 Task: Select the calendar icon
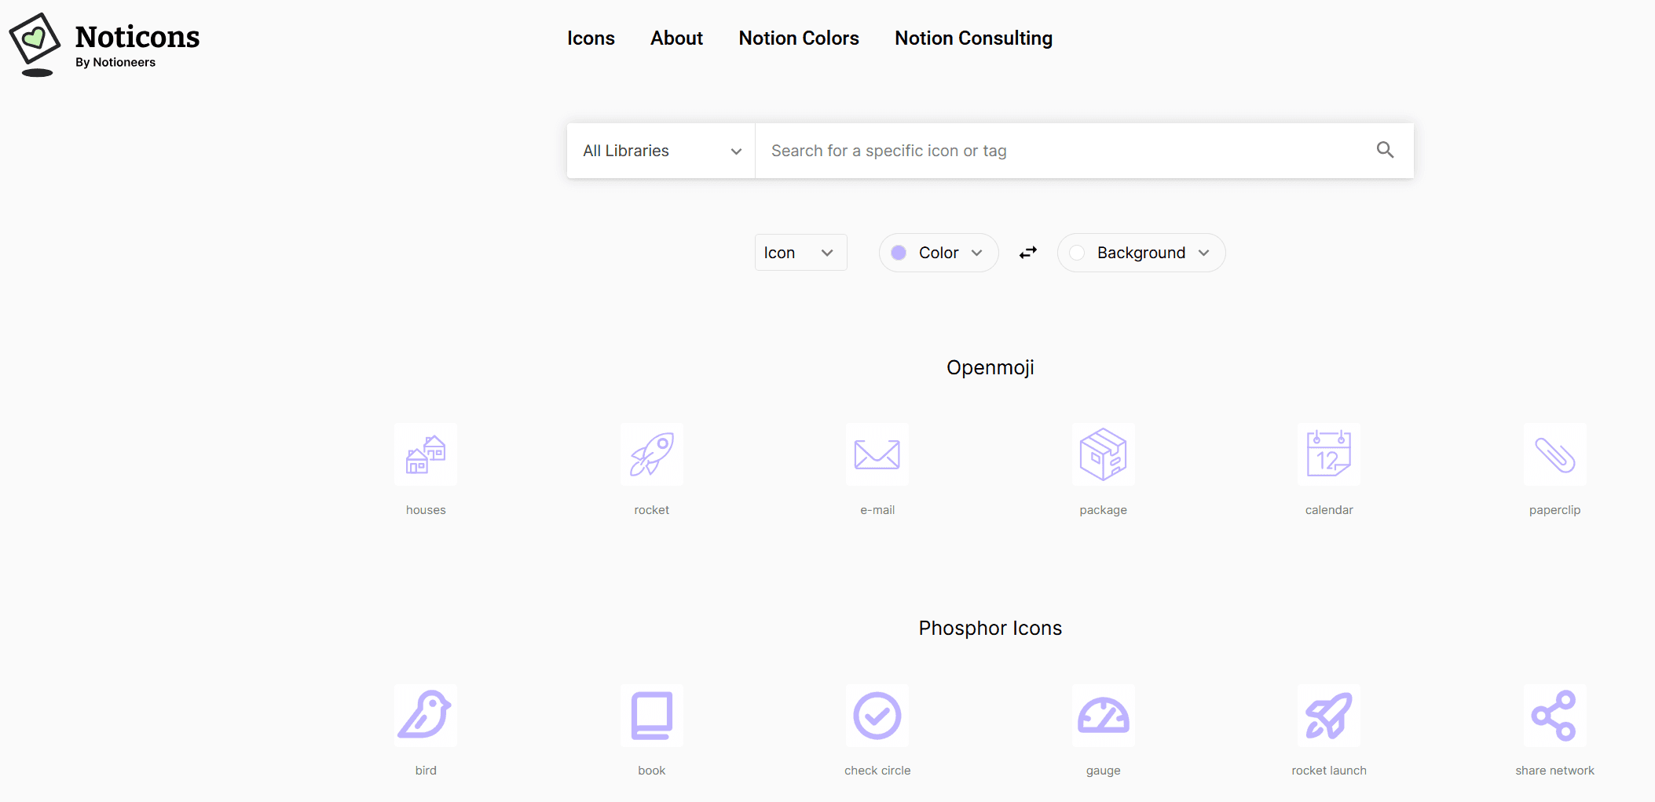pos(1329,454)
